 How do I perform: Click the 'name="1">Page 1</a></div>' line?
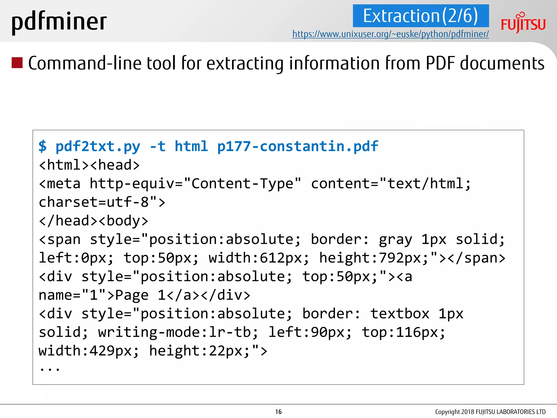pos(144,295)
